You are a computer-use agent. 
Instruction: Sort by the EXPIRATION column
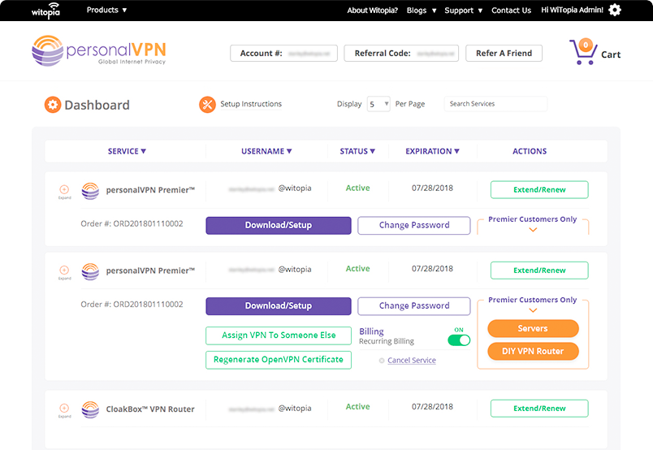[432, 151]
